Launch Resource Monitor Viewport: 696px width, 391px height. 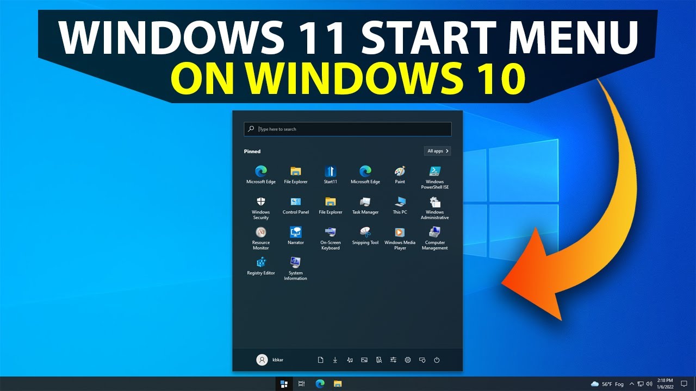click(x=260, y=238)
